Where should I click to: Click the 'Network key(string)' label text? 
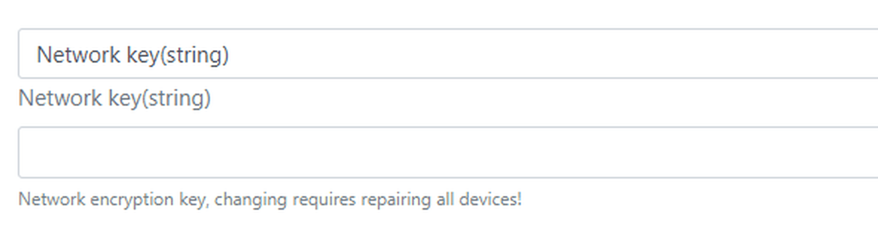pyautogui.click(x=115, y=98)
